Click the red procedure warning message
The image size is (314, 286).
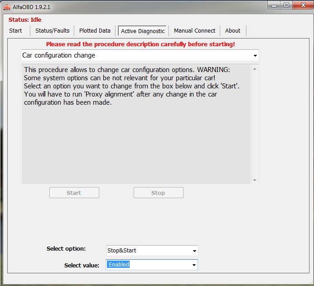[x=140, y=44]
